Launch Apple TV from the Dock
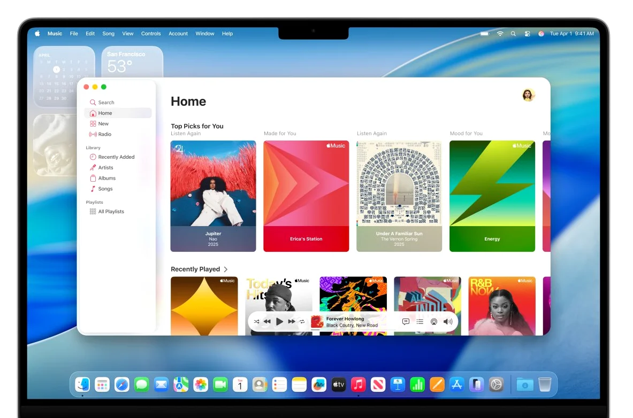Screen dimensions: 633x418 338,384
